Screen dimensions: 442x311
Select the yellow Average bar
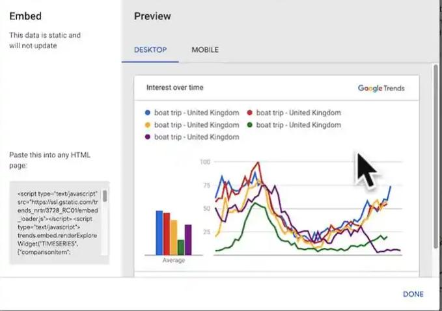174,237
